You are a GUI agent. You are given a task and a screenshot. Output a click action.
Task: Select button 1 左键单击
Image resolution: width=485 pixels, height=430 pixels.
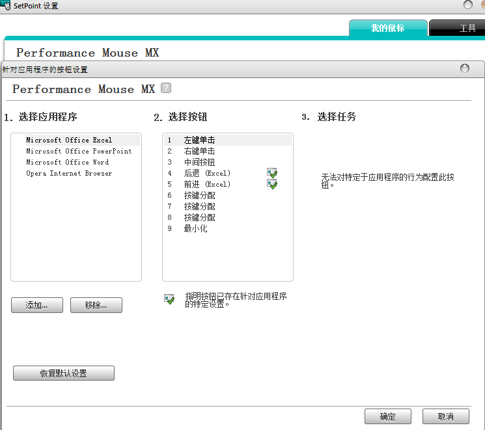tap(228, 140)
